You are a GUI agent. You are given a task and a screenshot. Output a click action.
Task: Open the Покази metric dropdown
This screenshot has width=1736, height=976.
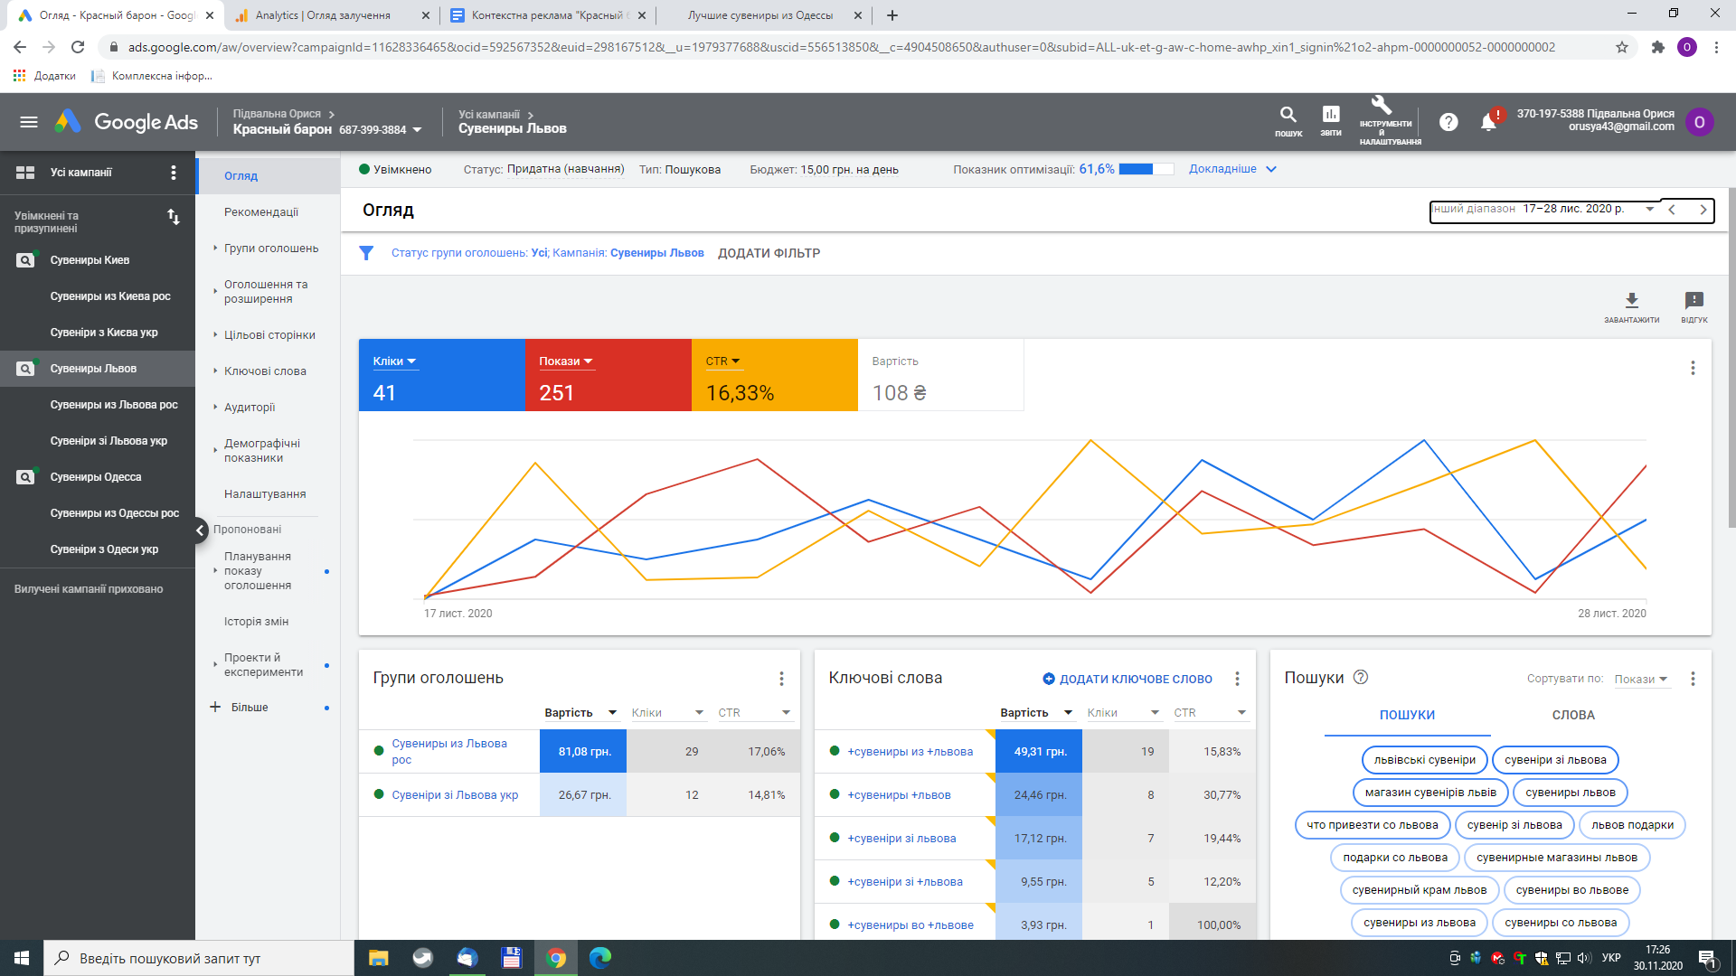click(566, 361)
